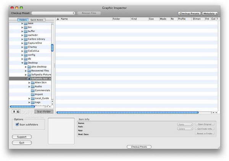This screenshot has width=229, height=161.
Task: Switch to the Quick Access tab
Action: click(x=37, y=20)
